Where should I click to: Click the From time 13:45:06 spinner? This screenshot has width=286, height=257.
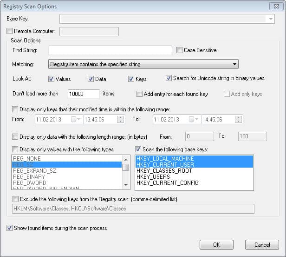pos(120,120)
